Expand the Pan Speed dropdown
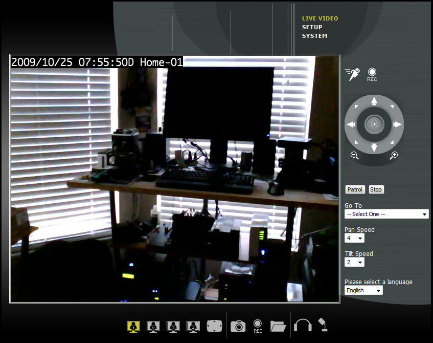 click(x=354, y=238)
